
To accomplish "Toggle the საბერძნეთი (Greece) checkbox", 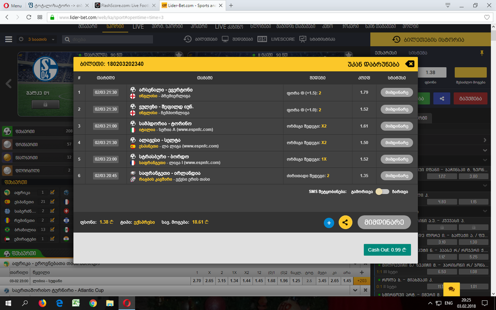I will 52,211.
